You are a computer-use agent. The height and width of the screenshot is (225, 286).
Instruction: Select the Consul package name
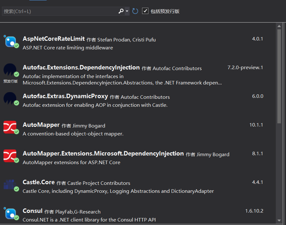(33, 211)
